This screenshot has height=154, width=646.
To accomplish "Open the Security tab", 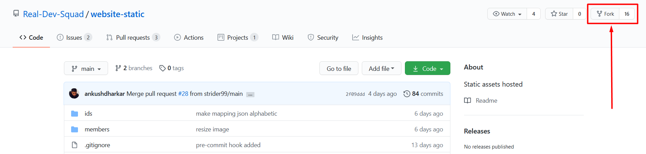I will pos(323,38).
